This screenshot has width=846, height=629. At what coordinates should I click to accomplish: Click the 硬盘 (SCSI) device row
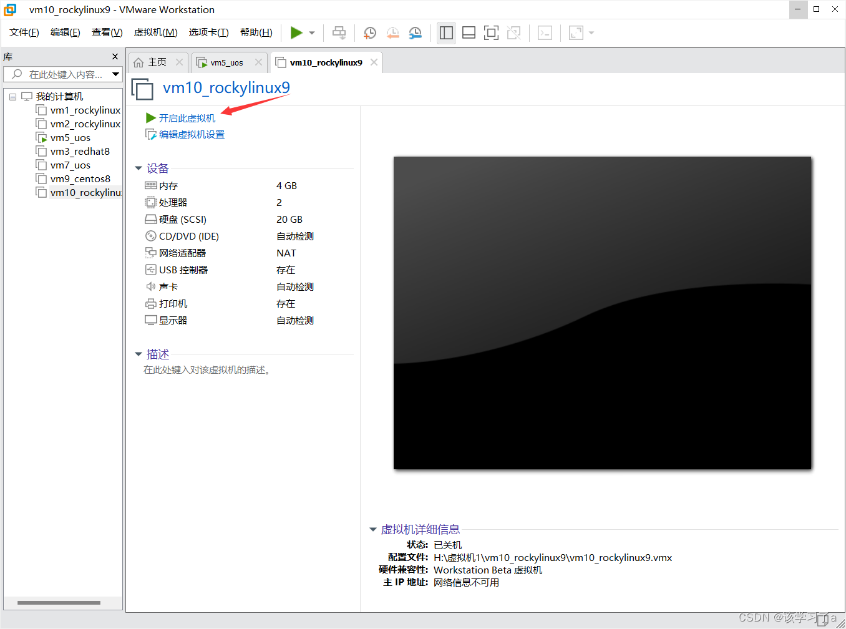tap(248, 220)
